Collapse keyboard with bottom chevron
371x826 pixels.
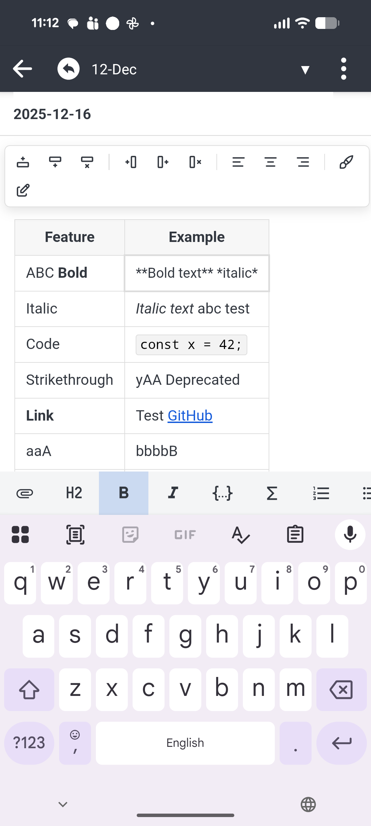coord(63,804)
